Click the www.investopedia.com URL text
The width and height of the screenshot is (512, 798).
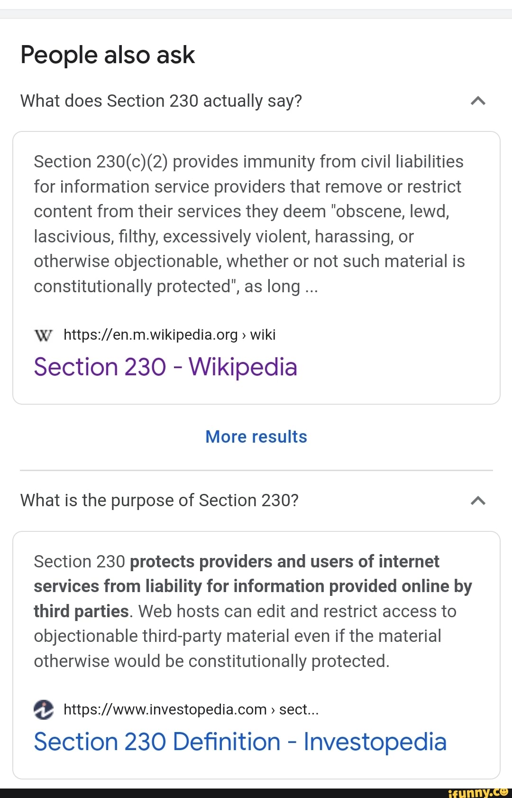click(165, 709)
